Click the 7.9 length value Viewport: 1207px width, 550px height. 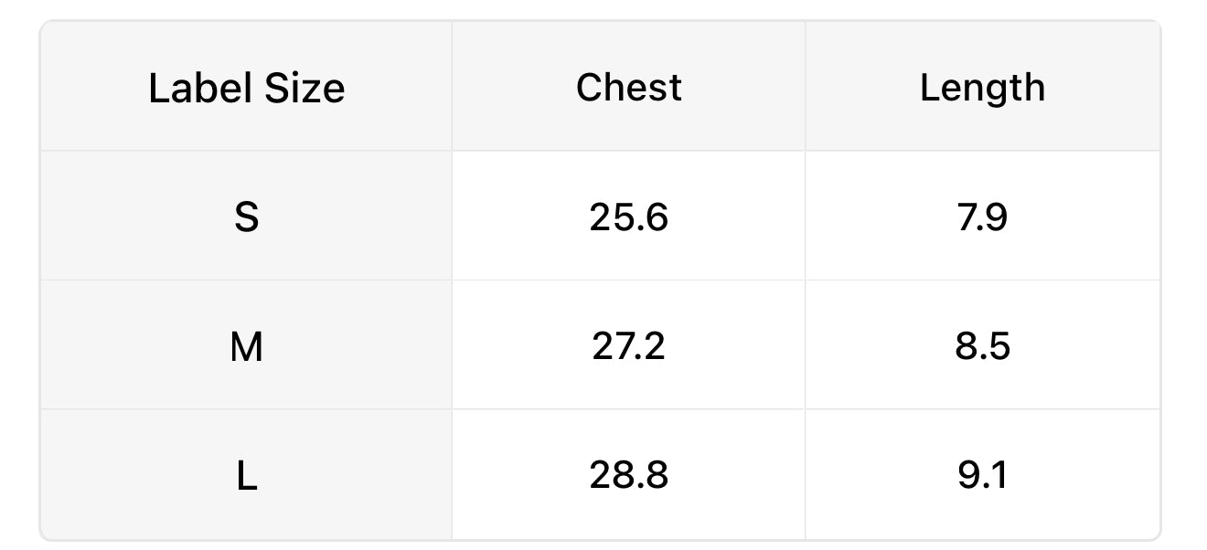(x=982, y=217)
